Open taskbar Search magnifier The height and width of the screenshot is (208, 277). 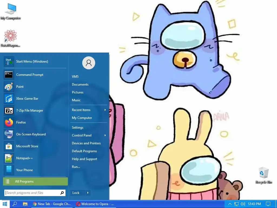(x=15, y=204)
